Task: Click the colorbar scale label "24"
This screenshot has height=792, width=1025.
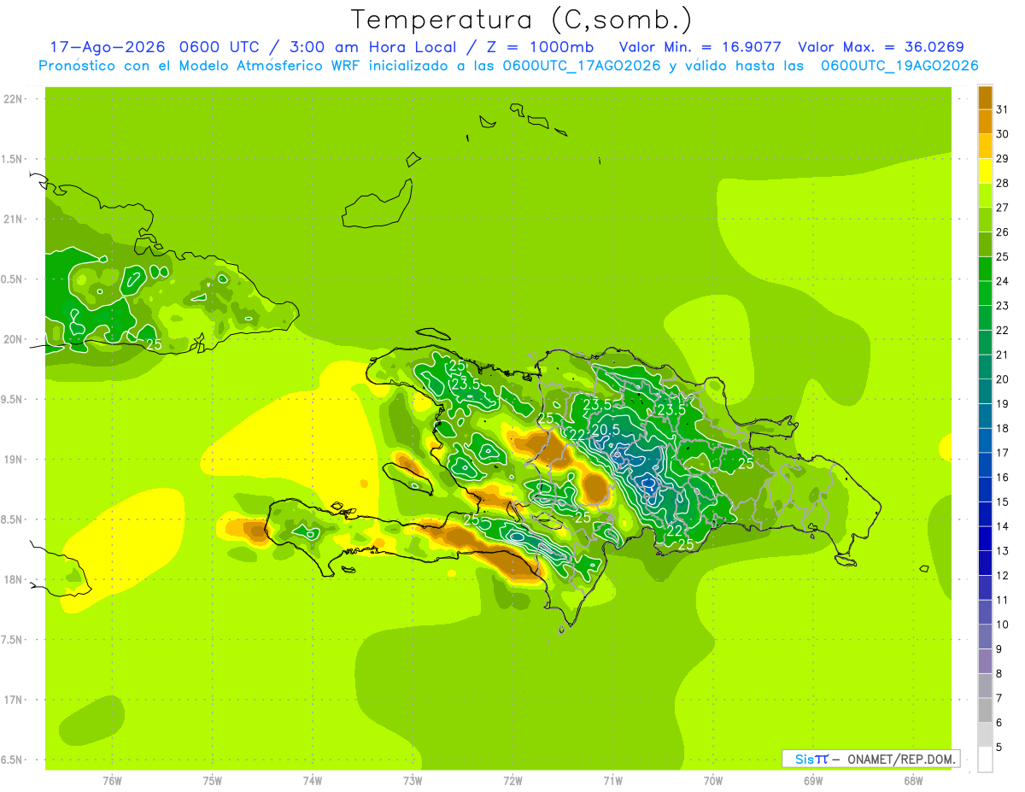Action: 1003,280
